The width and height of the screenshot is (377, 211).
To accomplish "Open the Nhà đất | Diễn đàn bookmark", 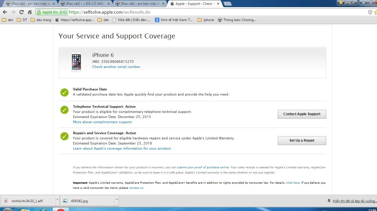I will tap(131, 20).
